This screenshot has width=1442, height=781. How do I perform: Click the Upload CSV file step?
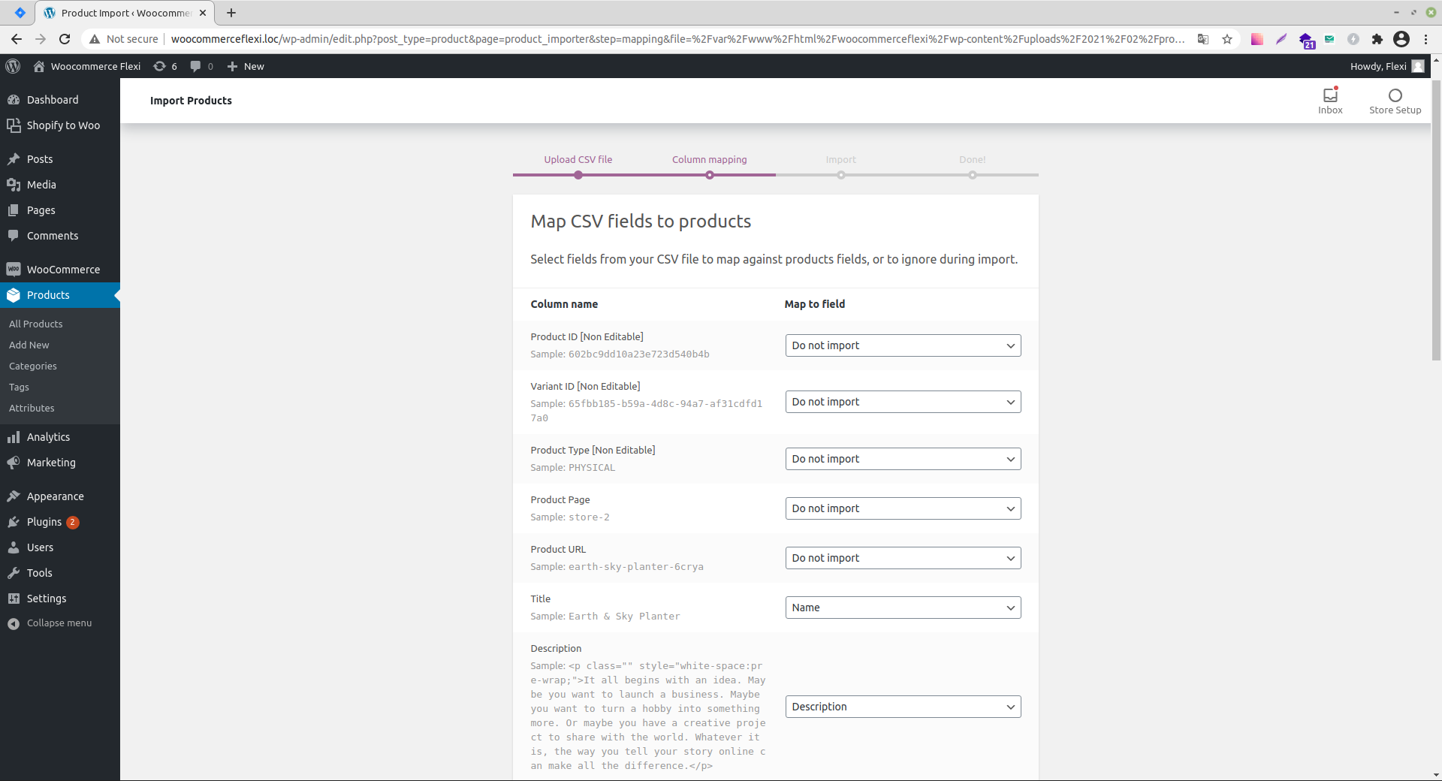pos(578,159)
